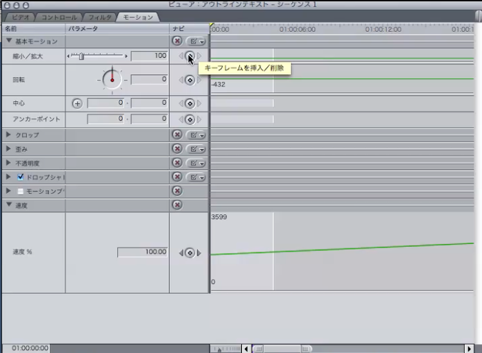Click the 中心 X value field
Screen dimensions: 482x353
(x=105, y=103)
